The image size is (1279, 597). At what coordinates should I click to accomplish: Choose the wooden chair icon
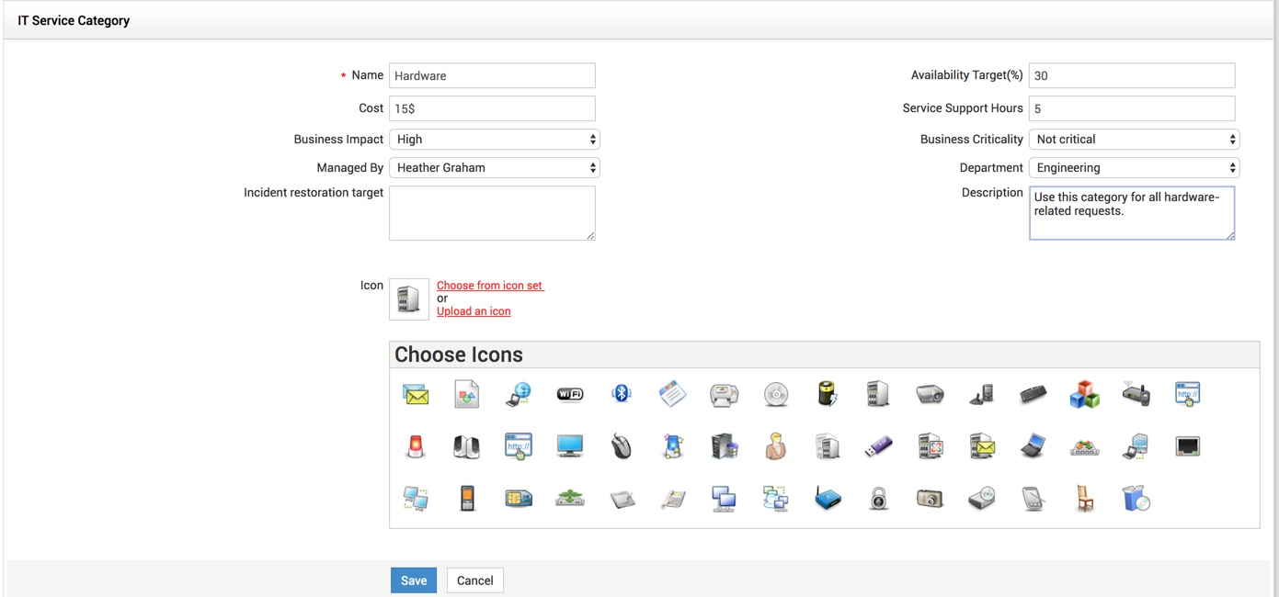1085,498
